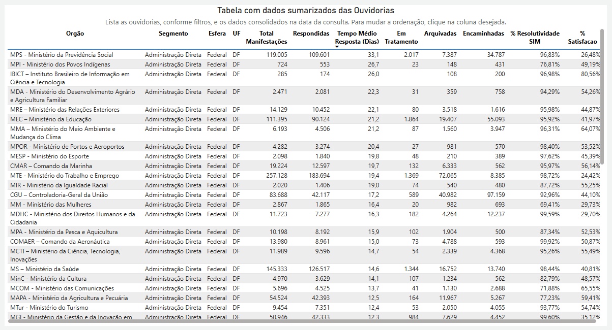Click the table title about Ouvidorias
612x330 pixels.
pyautogui.click(x=305, y=11)
